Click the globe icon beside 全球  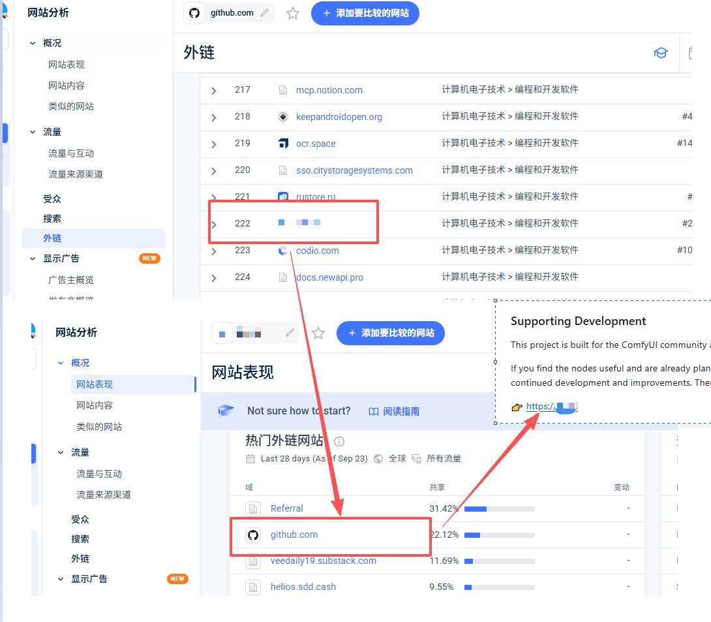[378, 459]
